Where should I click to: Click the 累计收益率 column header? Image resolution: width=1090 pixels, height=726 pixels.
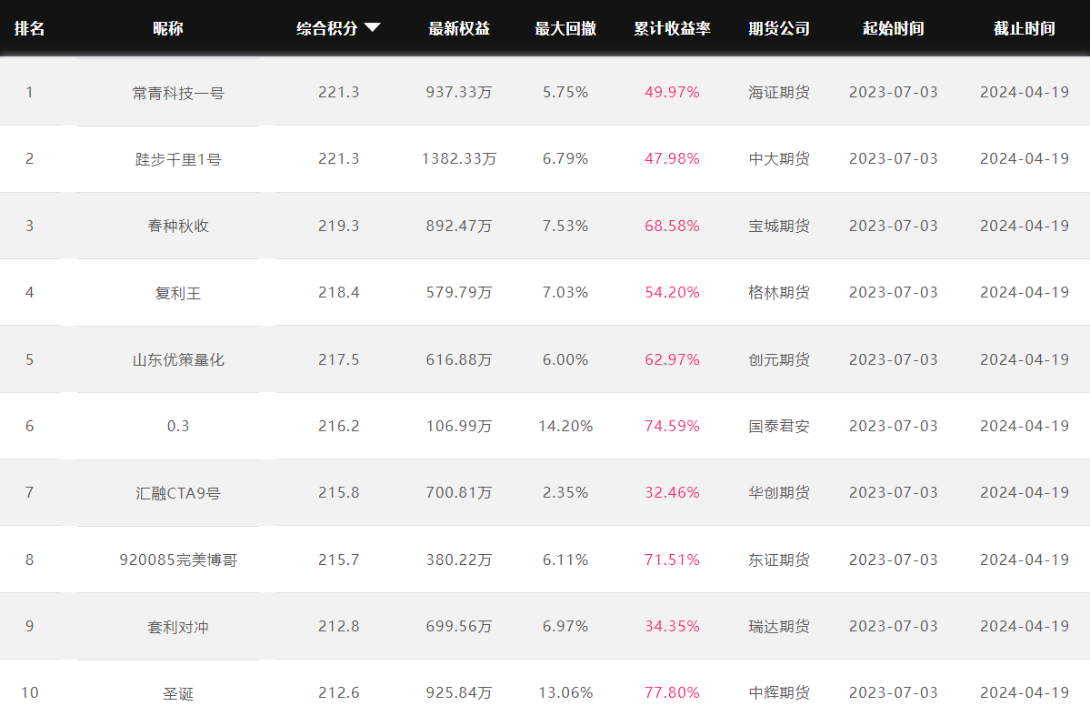672,28
